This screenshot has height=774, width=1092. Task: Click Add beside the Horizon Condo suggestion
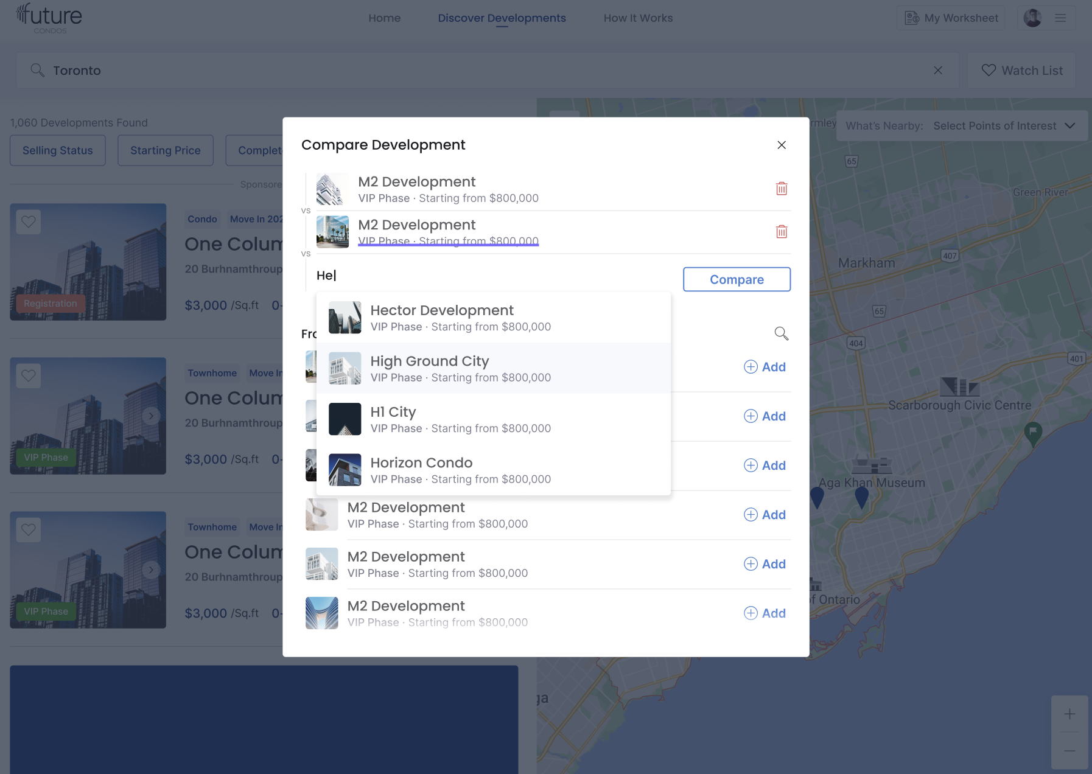[765, 465]
